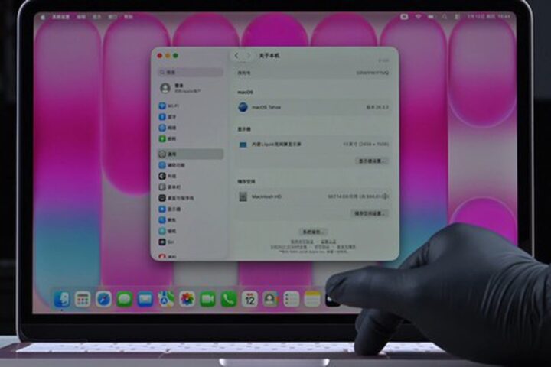Open the Apple menu
This screenshot has height=367, width=551.
coord(43,17)
